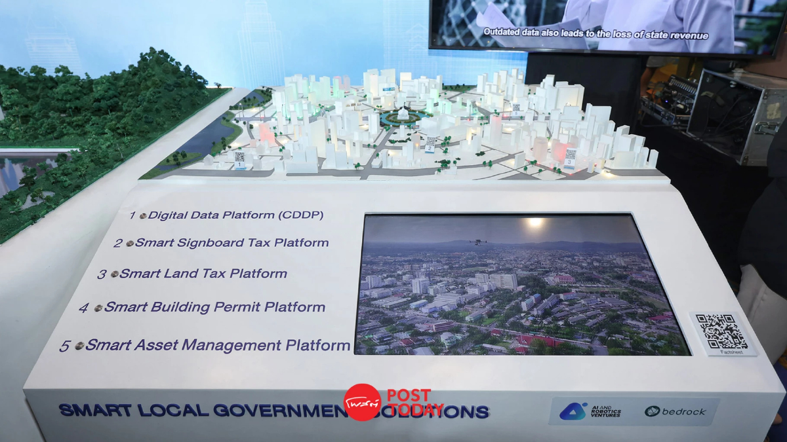Click the "Smart Land Tax Platform" label text

[203, 274]
